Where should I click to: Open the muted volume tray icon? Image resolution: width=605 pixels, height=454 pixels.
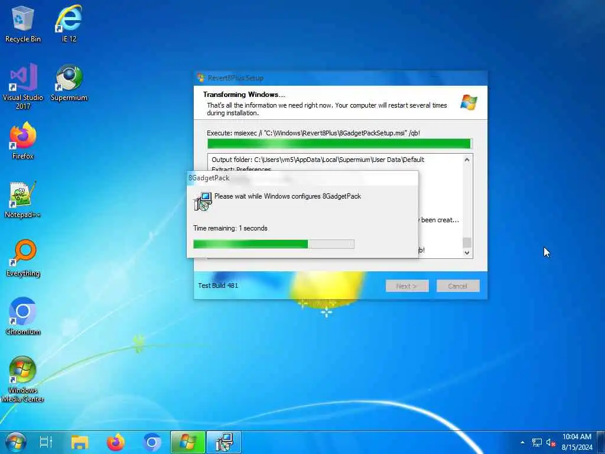click(x=551, y=442)
